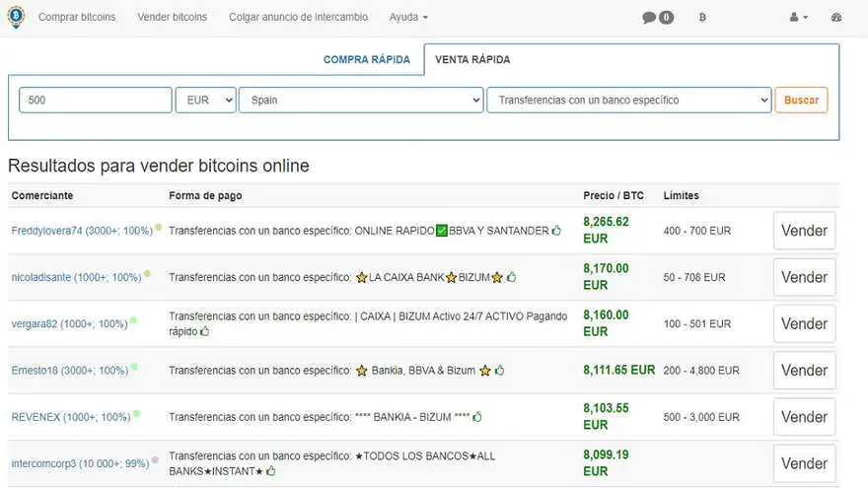Image resolution: width=868 pixels, height=488 pixels.
Task: Click Vender button for vergara82's offer
Action: [804, 323]
